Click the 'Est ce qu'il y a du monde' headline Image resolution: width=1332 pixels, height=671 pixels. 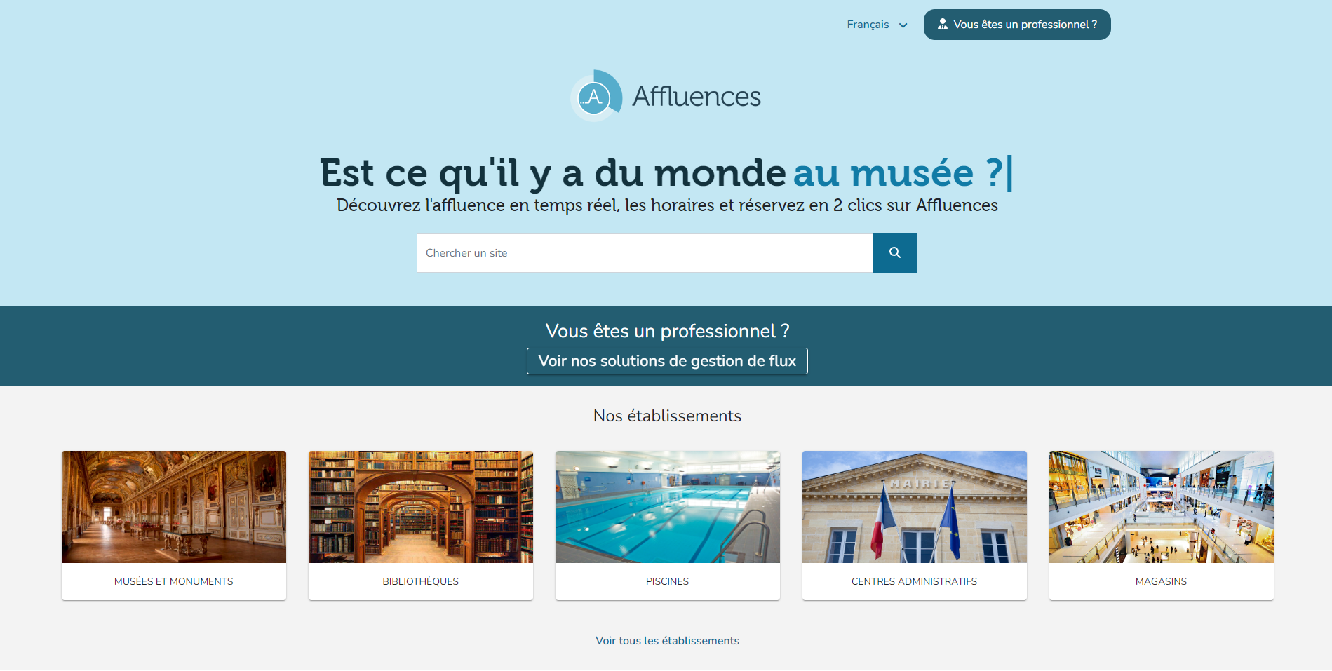[553, 173]
